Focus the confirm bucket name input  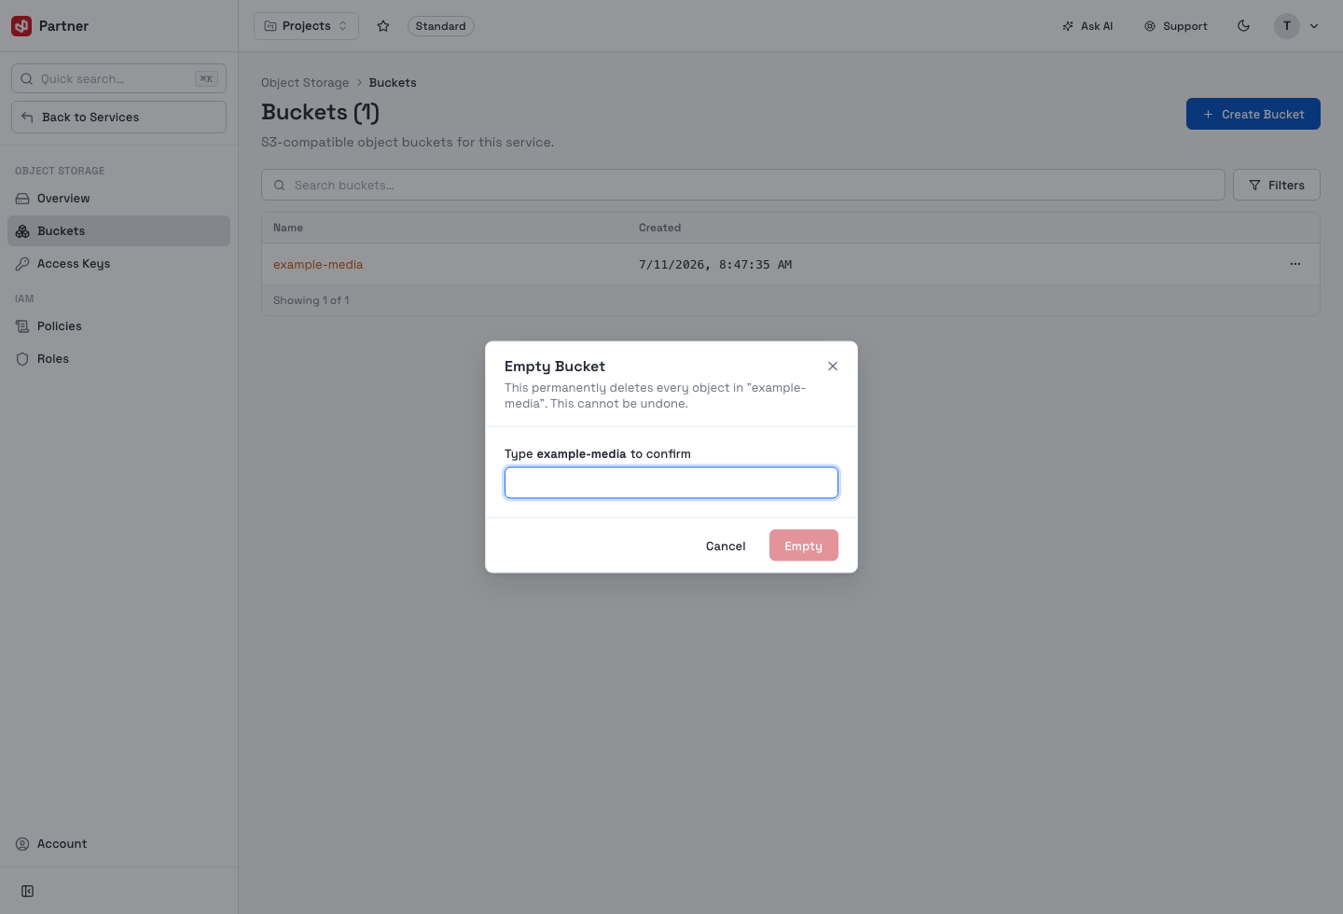(x=671, y=482)
